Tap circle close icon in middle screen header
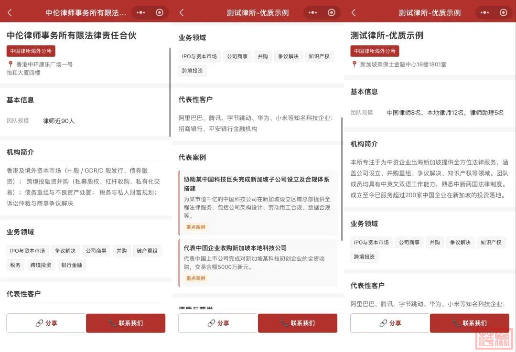 (332, 13)
